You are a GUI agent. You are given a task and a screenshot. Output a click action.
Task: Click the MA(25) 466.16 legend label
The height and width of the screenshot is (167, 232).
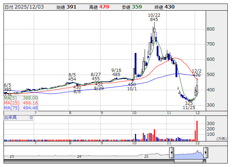coord(21,103)
